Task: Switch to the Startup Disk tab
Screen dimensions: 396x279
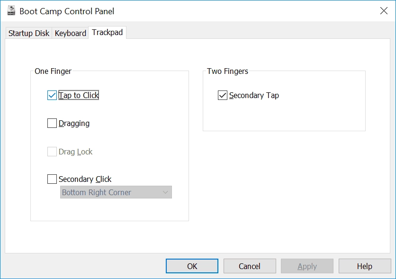Action: click(x=29, y=33)
